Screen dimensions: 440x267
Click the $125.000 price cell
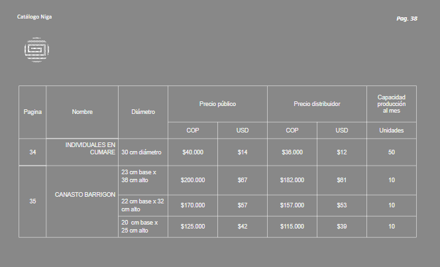[193, 227]
